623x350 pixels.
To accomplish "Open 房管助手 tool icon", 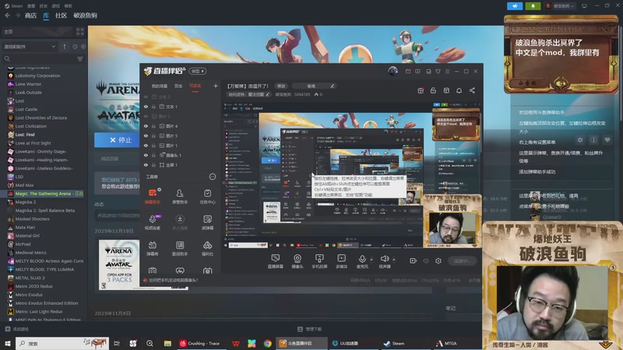I will pyautogui.click(x=180, y=194).
